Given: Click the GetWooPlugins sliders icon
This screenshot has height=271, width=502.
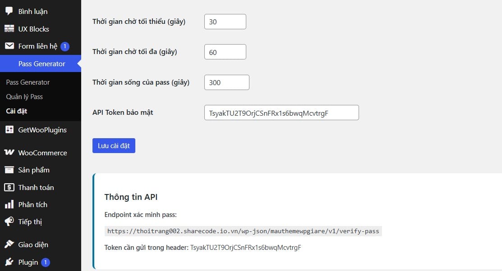Looking at the screenshot, I should (9, 130).
